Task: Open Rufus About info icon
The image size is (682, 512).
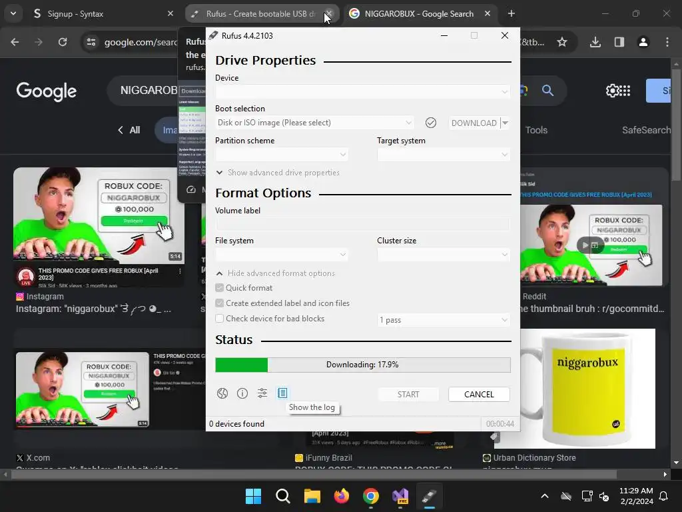Action: coord(242,393)
